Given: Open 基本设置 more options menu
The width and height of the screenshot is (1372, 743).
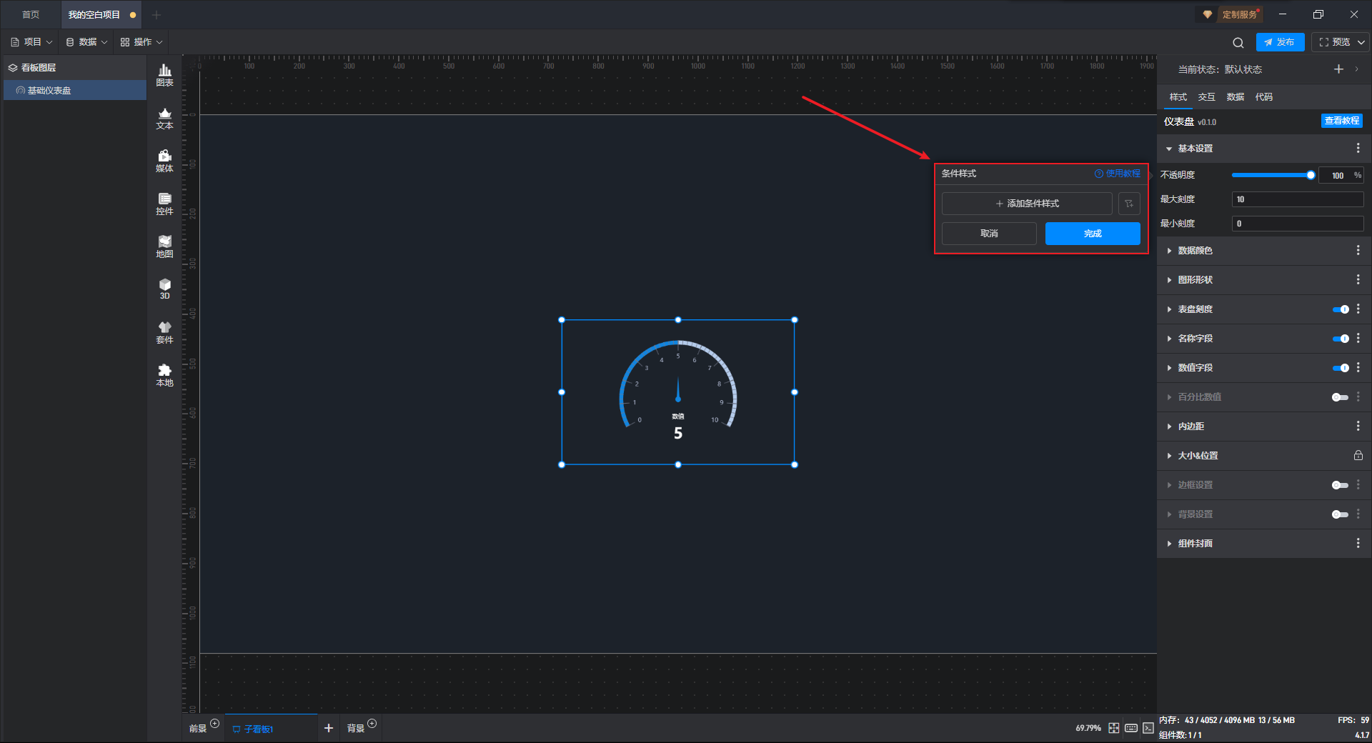Looking at the screenshot, I should coord(1358,148).
